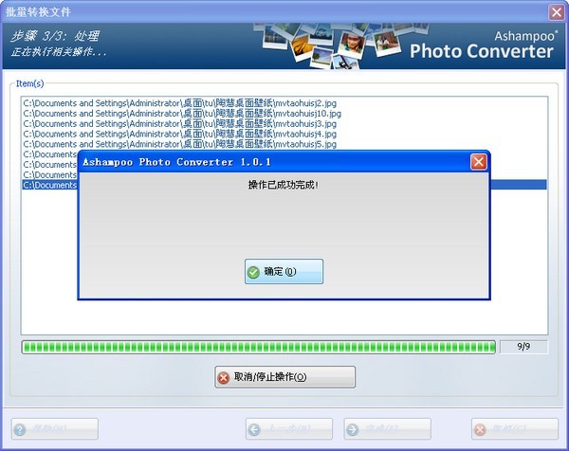Select the mvtaohuisj4.jpg file row

(284, 134)
